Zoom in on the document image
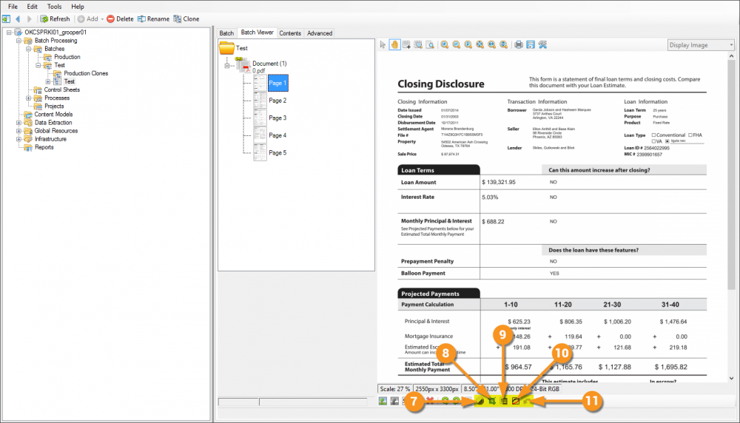 pos(445,45)
